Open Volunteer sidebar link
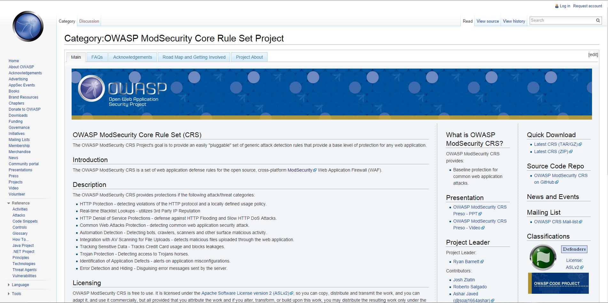 pos(17,194)
